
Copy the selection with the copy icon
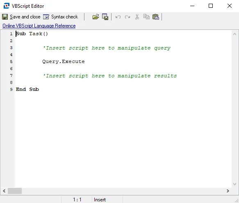[146, 17]
